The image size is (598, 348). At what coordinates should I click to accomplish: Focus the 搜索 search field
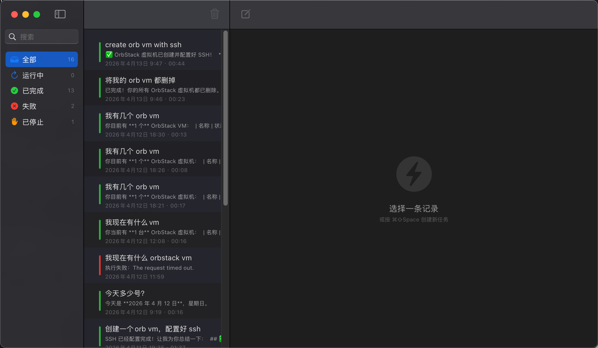42,37
